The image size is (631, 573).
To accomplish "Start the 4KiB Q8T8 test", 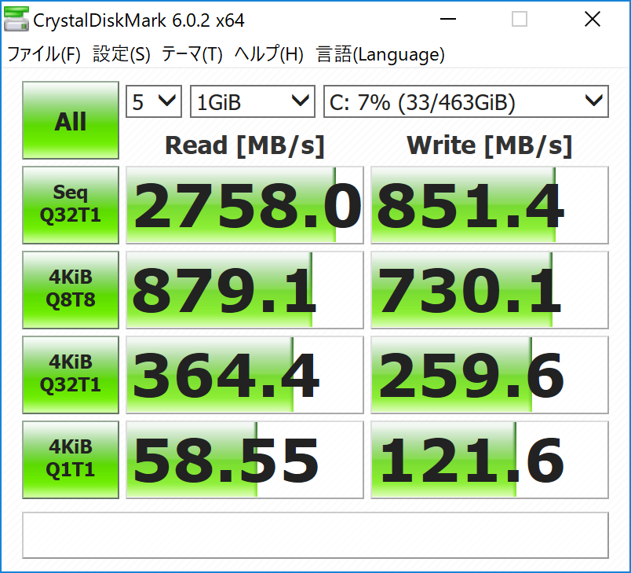I will 71,290.
